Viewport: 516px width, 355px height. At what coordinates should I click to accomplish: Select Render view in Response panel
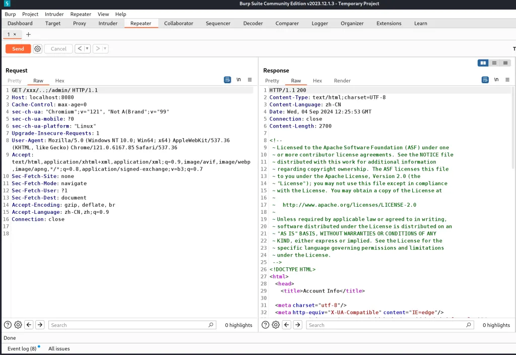pyautogui.click(x=342, y=81)
